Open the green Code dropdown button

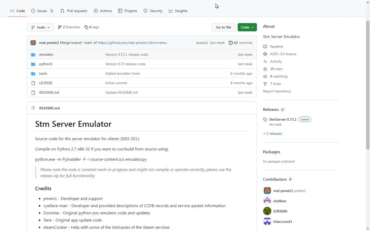coord(247,27)
